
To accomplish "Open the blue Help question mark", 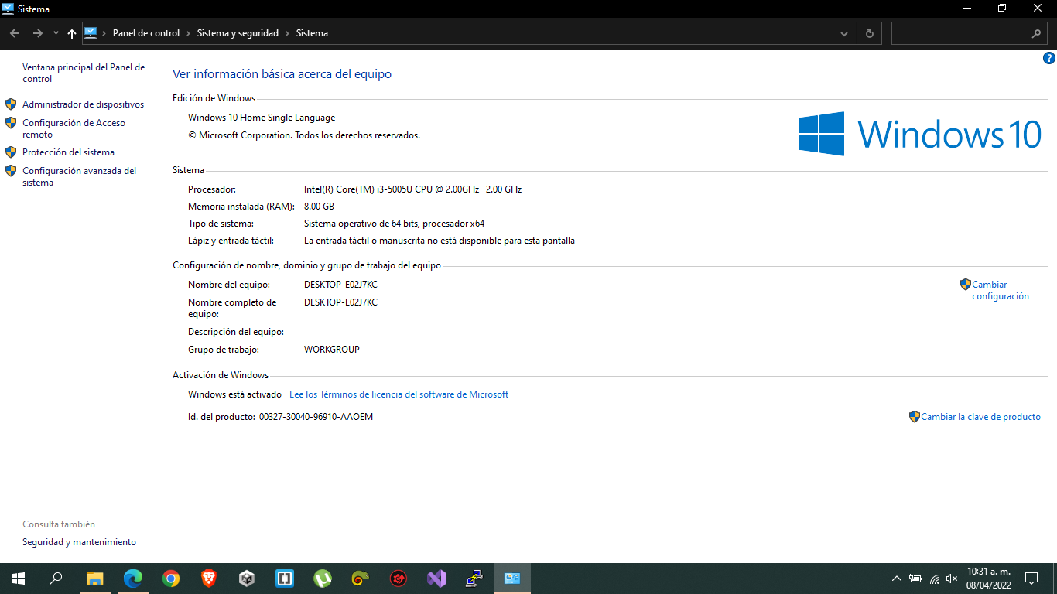I will (1049, 58).
